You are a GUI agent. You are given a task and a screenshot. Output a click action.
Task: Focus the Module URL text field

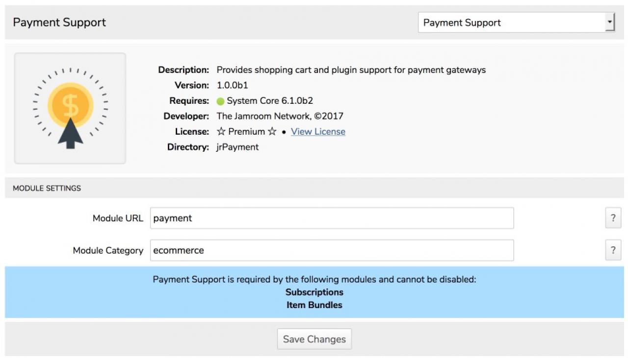coord(332,218)
